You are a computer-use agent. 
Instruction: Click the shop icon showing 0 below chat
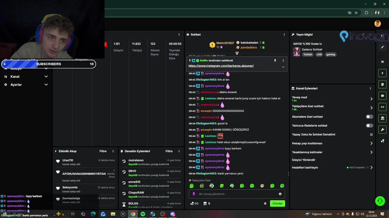[206, 203]
